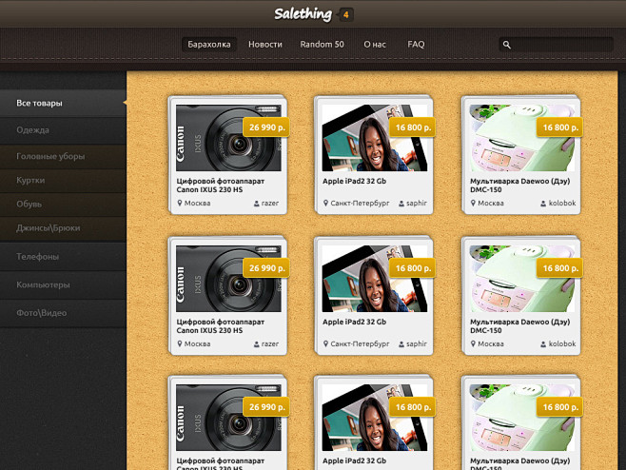Select the Телефоны category
Viewport: 626px width, 470px height.
coord(63,256)
